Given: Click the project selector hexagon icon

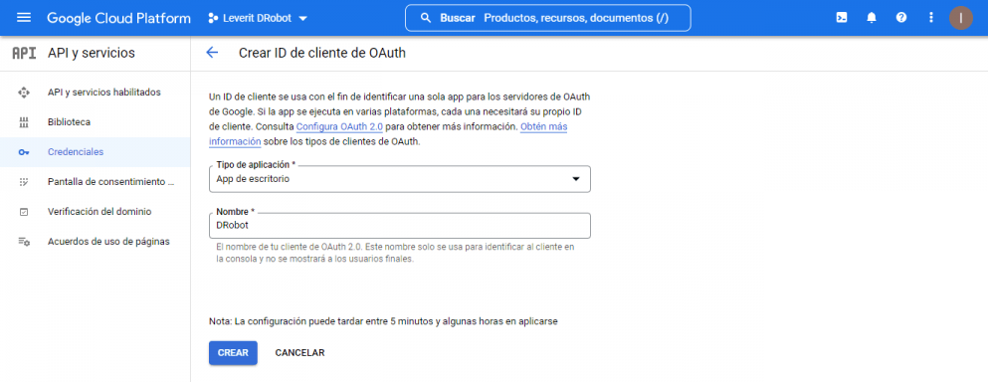Looking at the screenshot, I should tap(212, 18).
